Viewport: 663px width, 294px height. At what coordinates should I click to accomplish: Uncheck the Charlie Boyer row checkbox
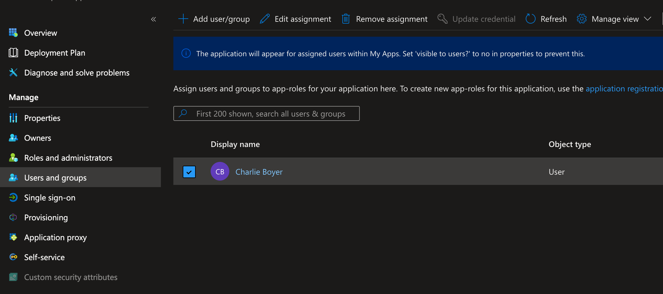pos(189,172)
